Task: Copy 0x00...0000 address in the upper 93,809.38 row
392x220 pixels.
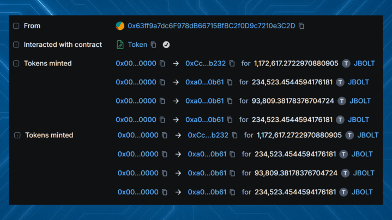Action: coord(162,101)
